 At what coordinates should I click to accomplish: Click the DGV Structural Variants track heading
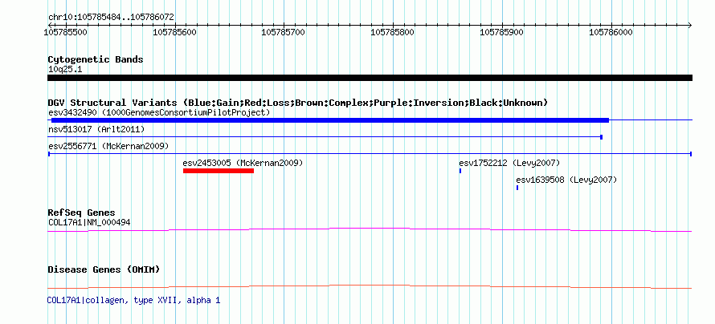[298, 103]
